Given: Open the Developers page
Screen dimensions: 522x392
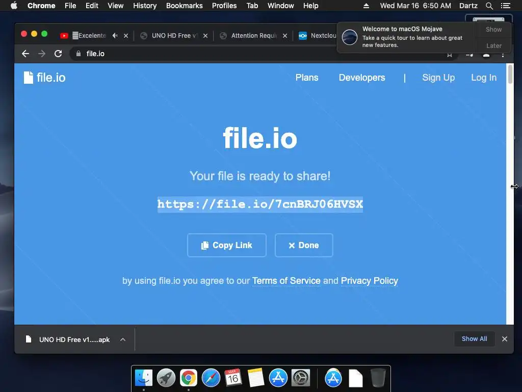Looking at the screenshot, I should pos(362,78).
